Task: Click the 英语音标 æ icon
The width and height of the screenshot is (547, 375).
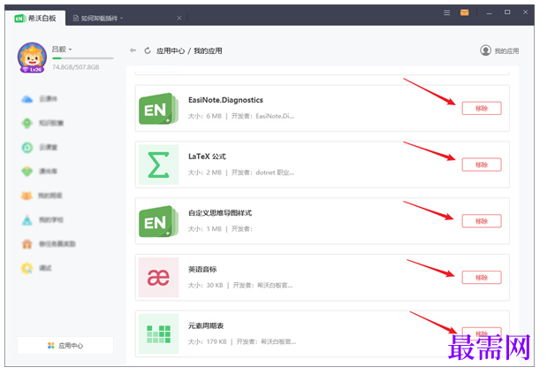Action: click(159, 278)
